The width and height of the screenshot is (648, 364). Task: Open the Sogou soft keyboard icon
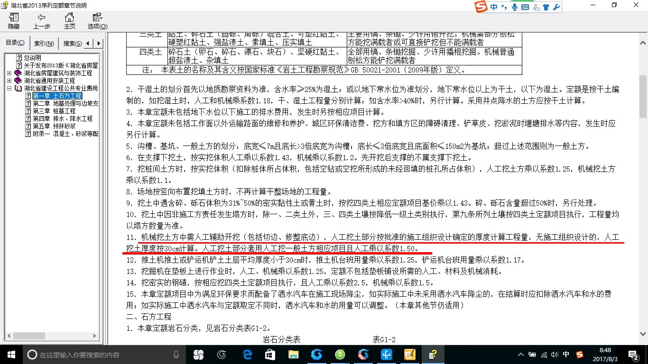(x=525, y=7)
